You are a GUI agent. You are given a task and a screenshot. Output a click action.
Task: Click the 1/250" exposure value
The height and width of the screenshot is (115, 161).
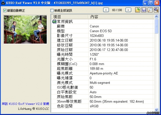pyautogui.click(x=94, y=54)
